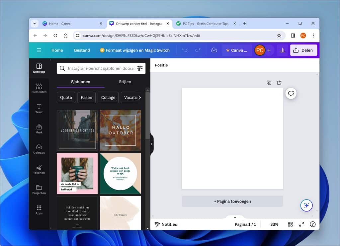The height and width of the screenshot is (246, 340).
Task: Open the Magic assistant sparkle button
Action: (306, 205)
